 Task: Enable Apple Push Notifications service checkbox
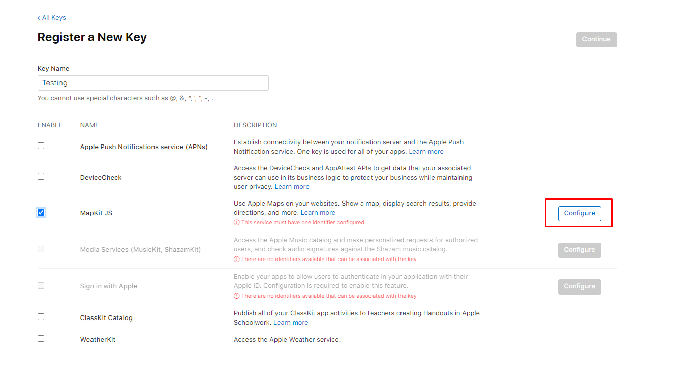[x=41, y=146]
